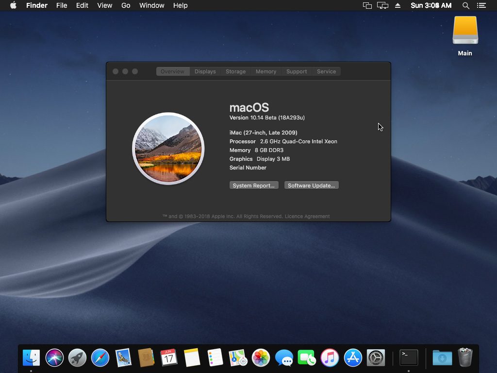The width and height of the screenshot is (497, 373).
Task: Open the Apple menu
Action: (x=13, y=5)
